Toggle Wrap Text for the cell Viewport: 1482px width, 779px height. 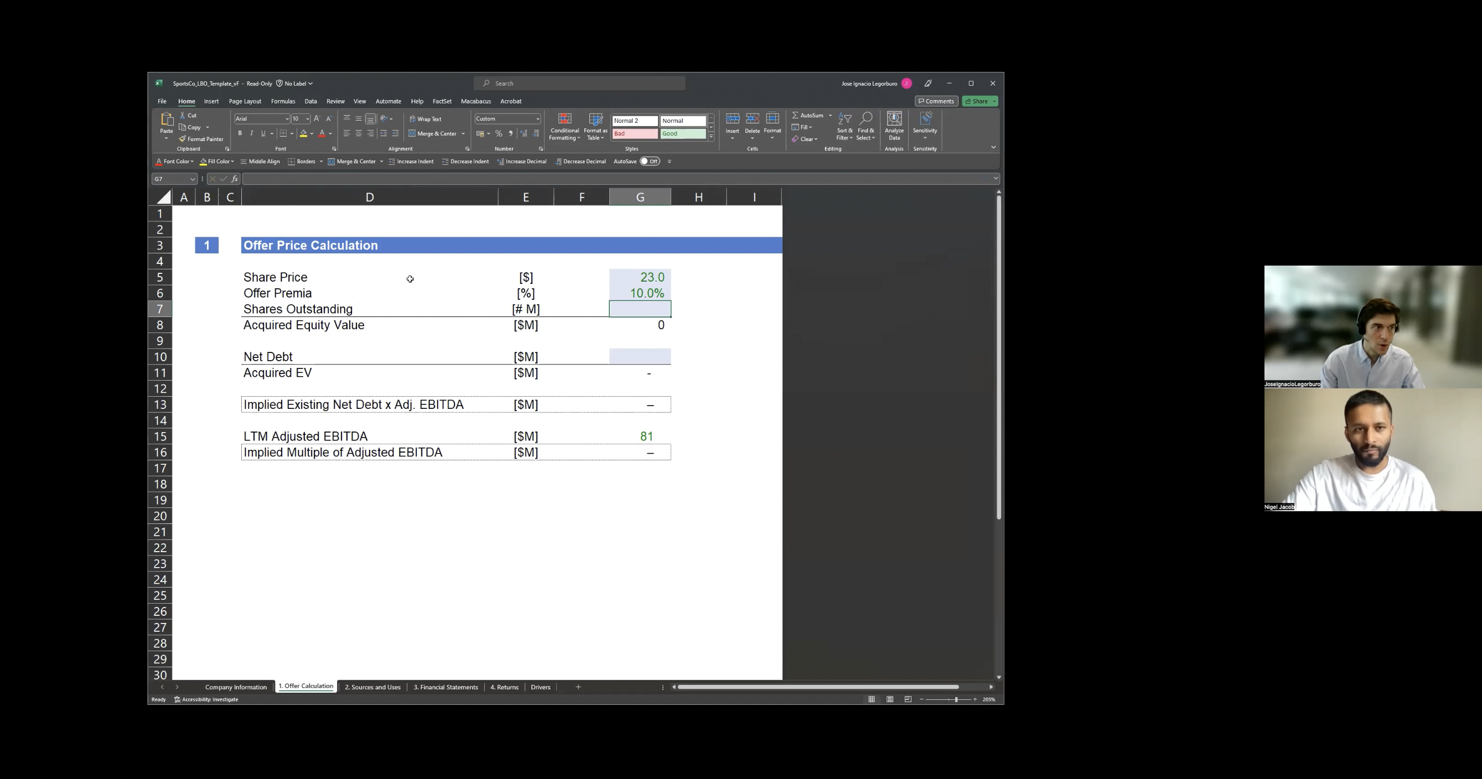pos(426,119)
